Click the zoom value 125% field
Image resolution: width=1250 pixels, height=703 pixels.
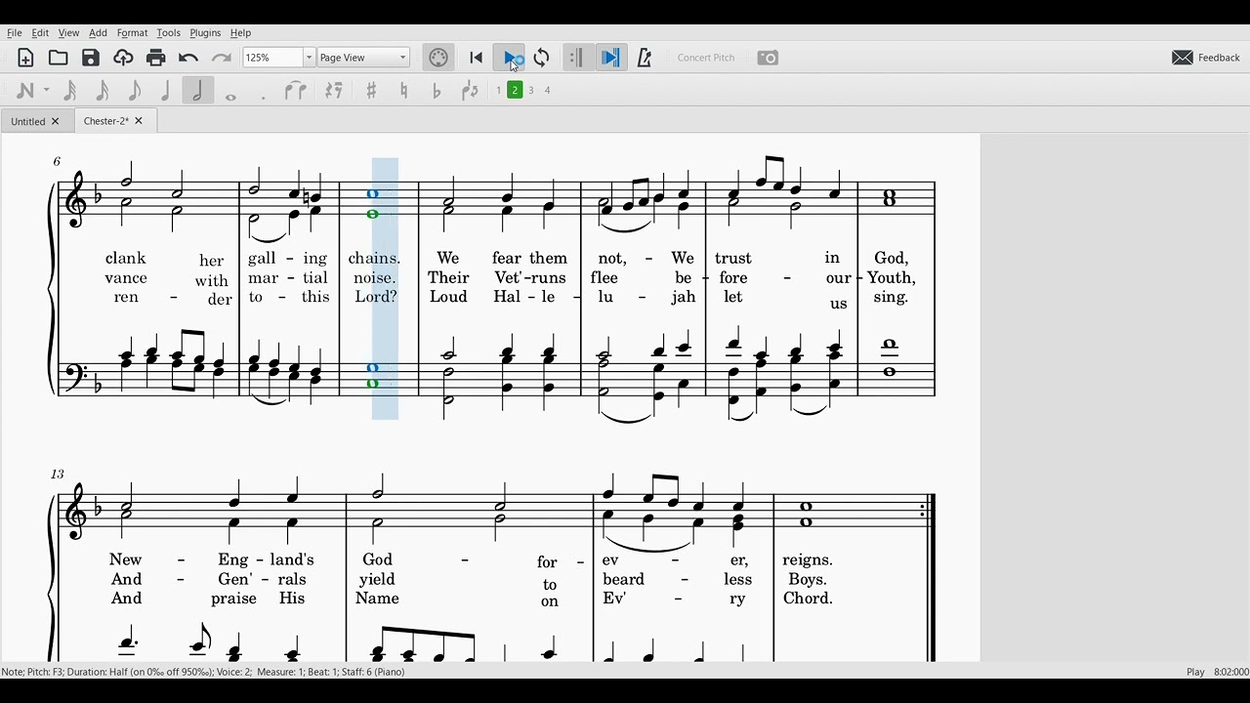pos(272,58)
